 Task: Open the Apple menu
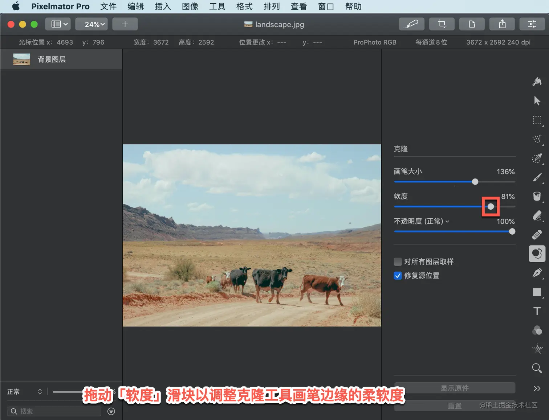tap(16, 7)
